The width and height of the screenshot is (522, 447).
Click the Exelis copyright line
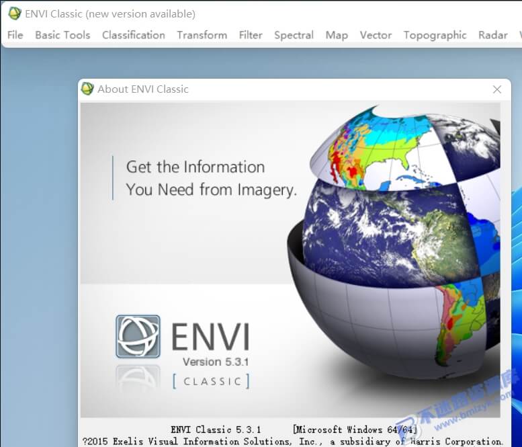tap(292, 442)
